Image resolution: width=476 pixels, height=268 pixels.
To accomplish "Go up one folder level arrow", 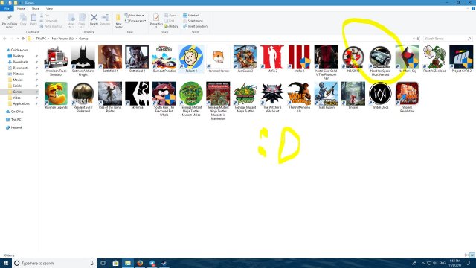I will 23,39.
